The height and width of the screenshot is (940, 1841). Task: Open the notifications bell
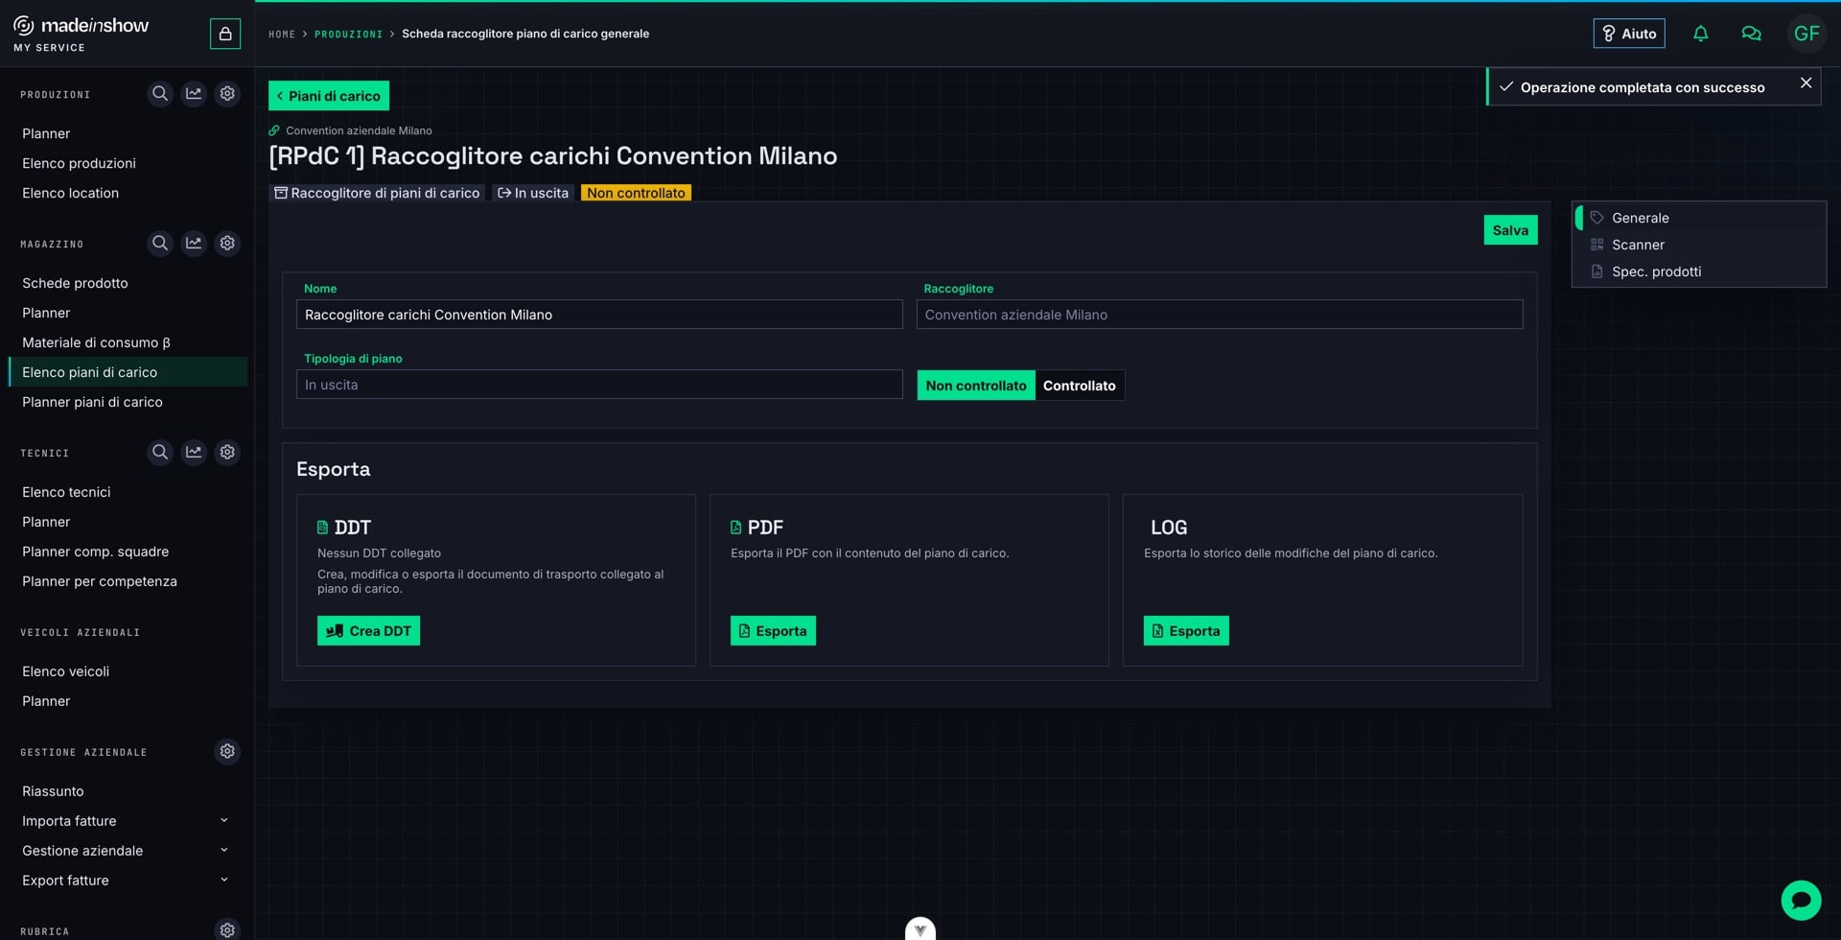coord(1700,34)
